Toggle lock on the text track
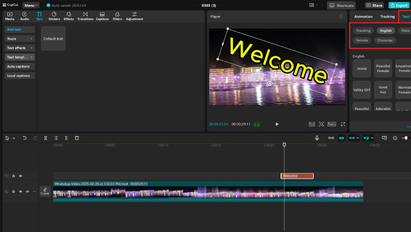411x232 pixels. click(14, 176)
